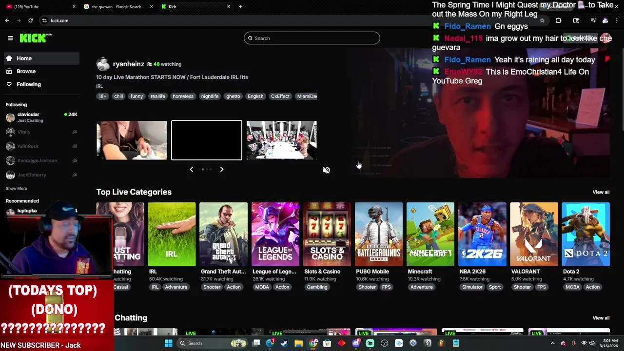Click View all for the Chatting section
Screen dimensions: 624x351
click(601, 318)
